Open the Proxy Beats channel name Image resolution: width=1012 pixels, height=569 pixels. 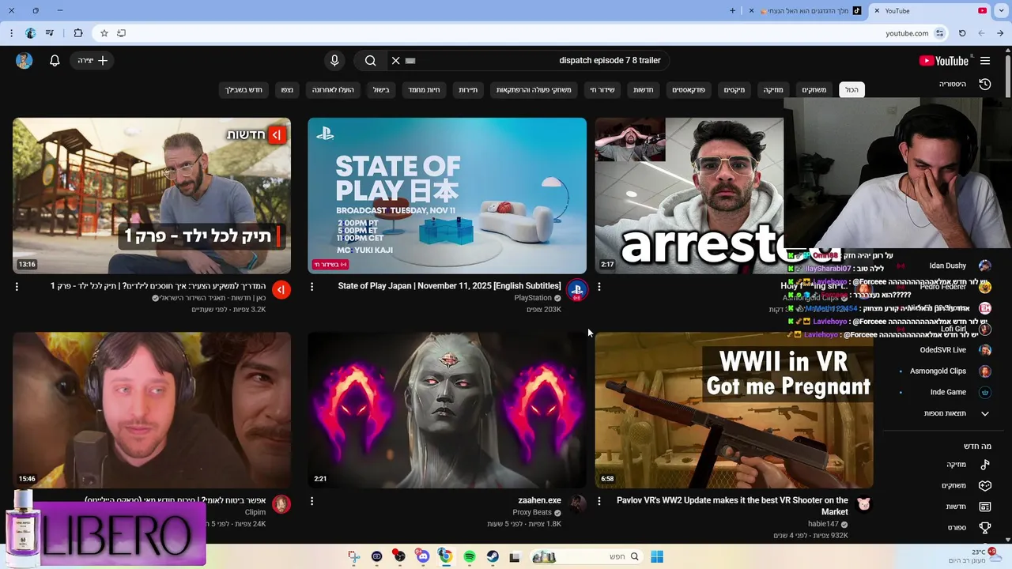(532, 512)
